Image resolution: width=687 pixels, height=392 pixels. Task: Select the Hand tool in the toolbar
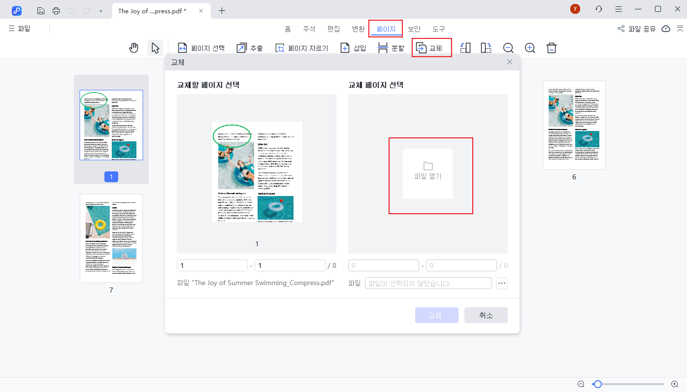(133, 47)
